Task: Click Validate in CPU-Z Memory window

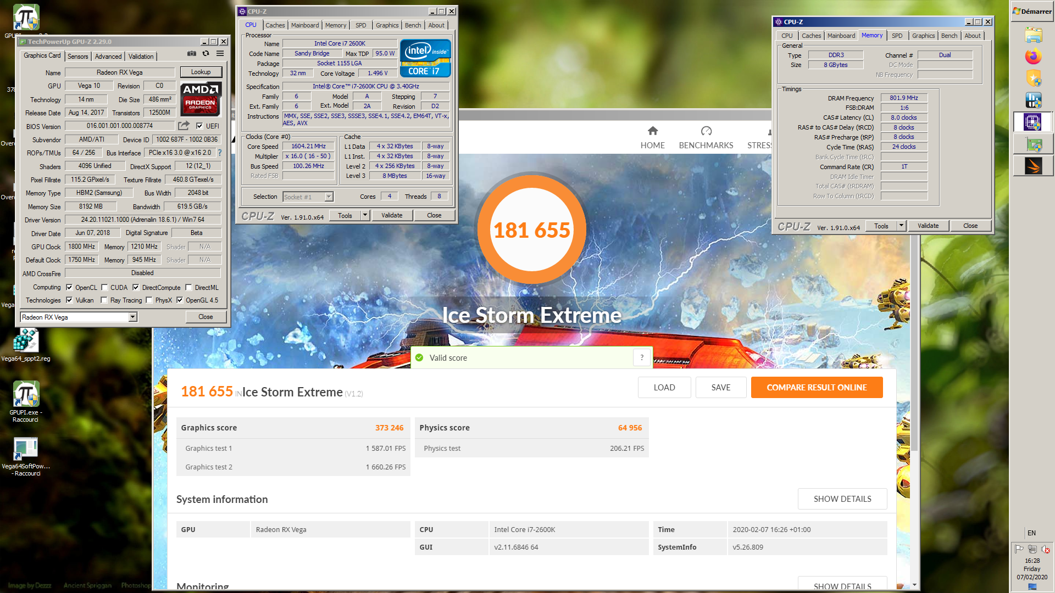Action: coord(928,226)
